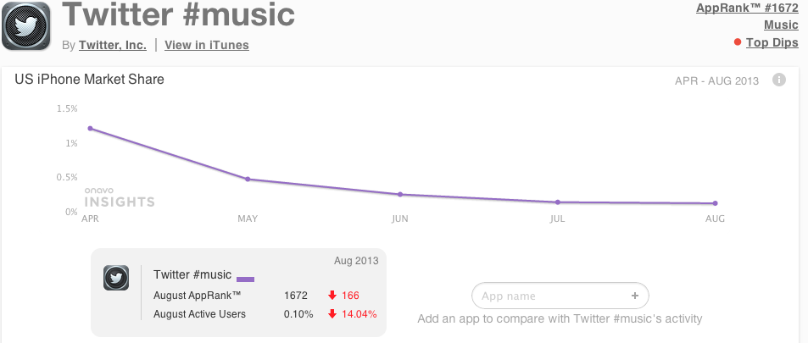Screen dimensions: 808x343
Task: Click the red down arrow beside 166
Action: tap(332, 296)
